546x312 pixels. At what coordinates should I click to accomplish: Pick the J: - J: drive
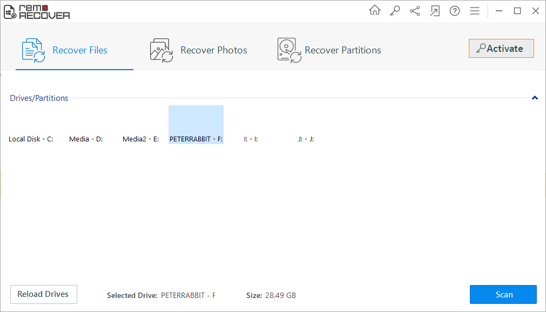(x=306, y=139)
